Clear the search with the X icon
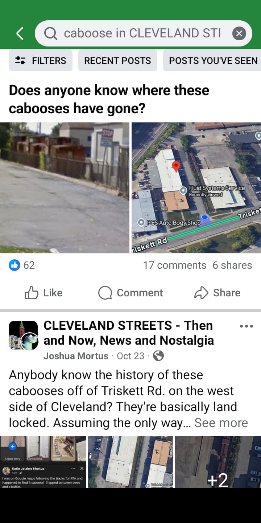This screenshot has height=523, width=261. pyautogui.click(x=239, y=34)
